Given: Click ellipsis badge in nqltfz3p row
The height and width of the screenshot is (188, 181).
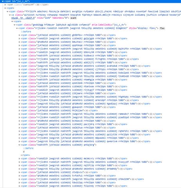Looking at the screenshot, I should (116, 165).
